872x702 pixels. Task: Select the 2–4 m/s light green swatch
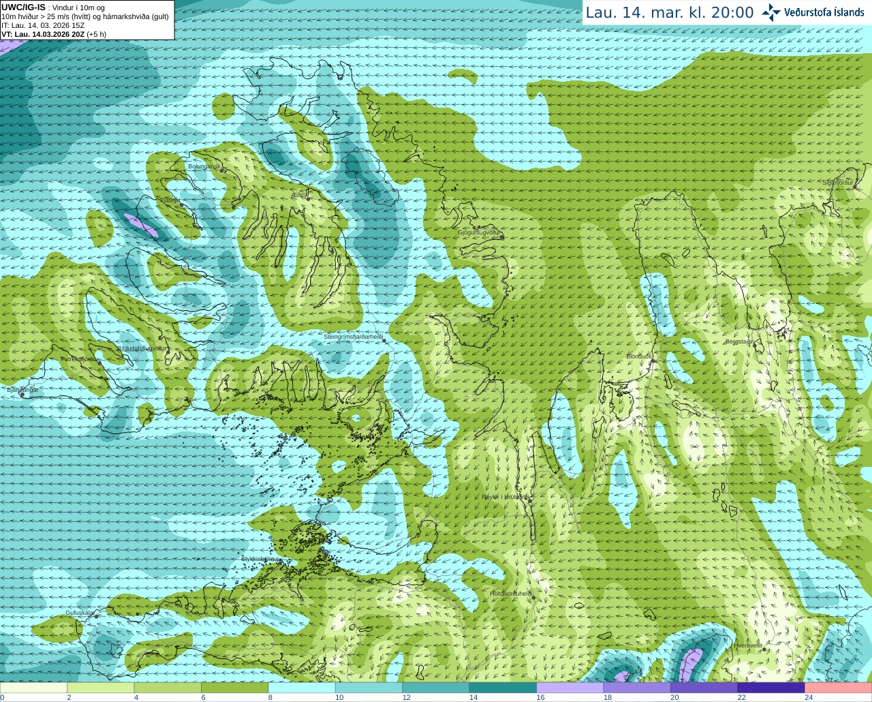100,688
